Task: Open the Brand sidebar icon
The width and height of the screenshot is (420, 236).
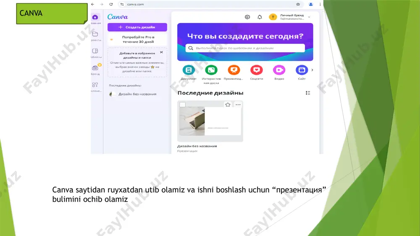Action: tap(95, 68)
